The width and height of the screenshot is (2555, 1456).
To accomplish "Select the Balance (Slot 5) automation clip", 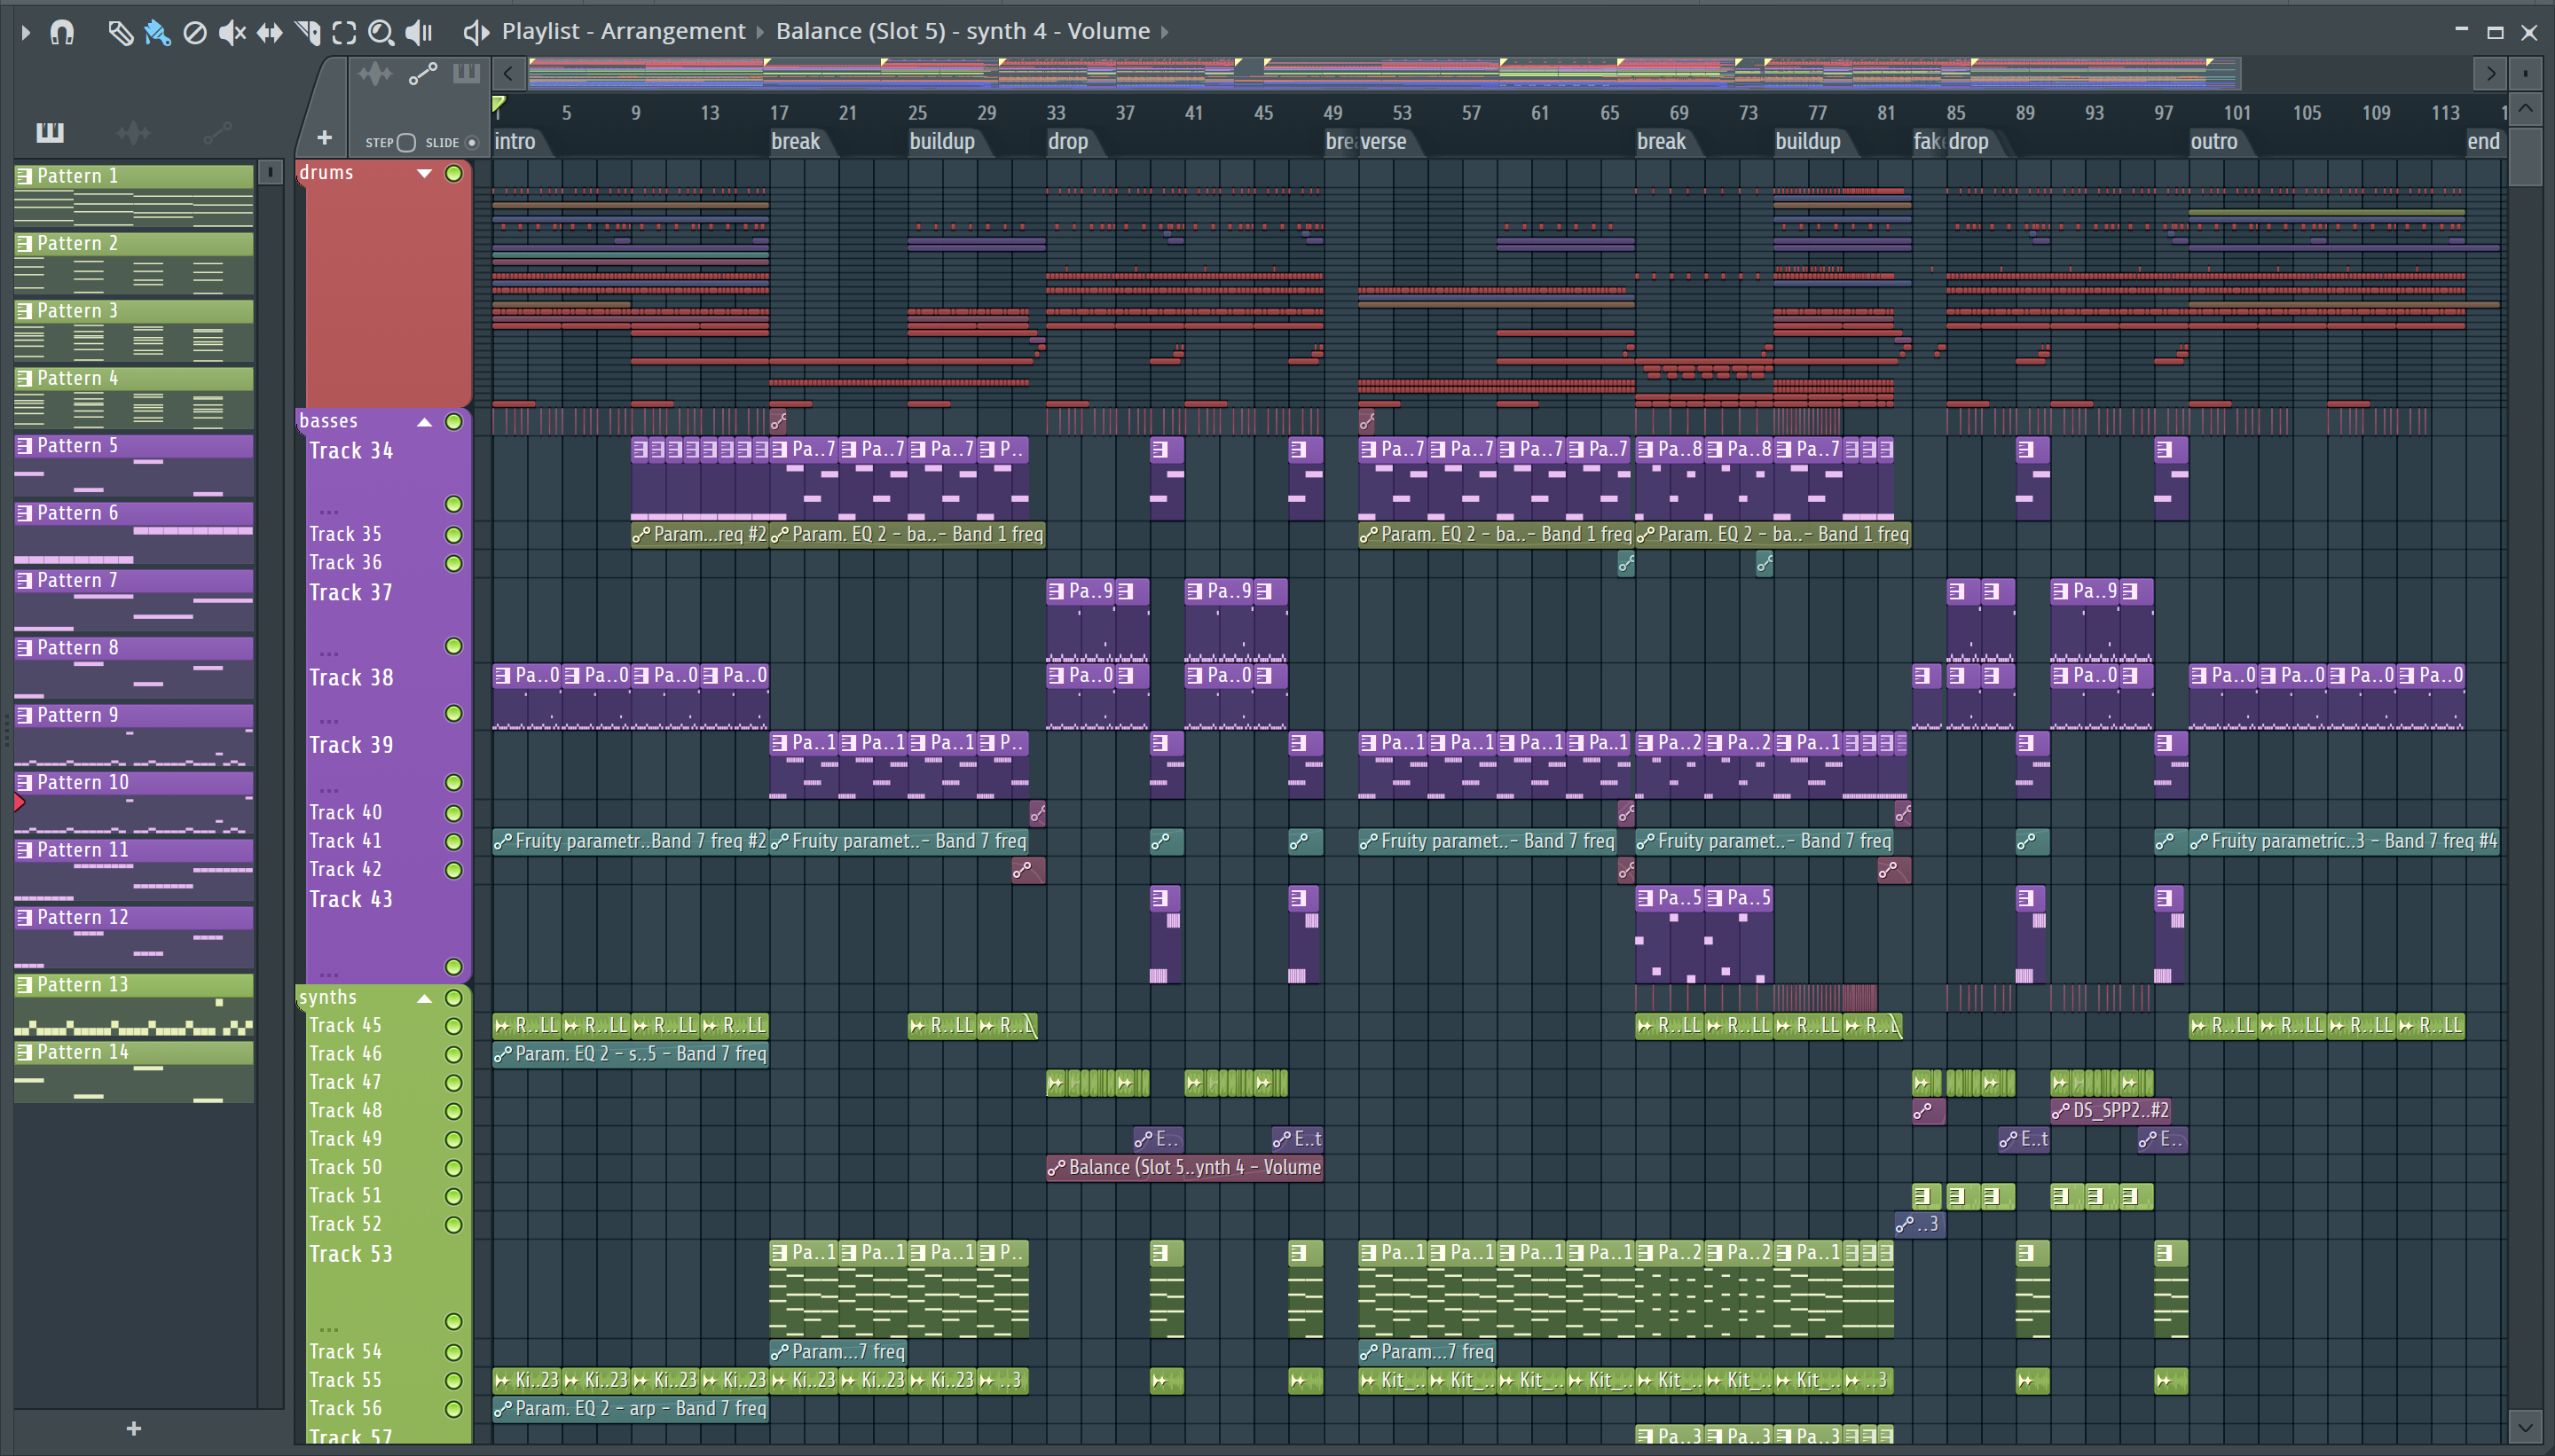I will 1184,1167.
